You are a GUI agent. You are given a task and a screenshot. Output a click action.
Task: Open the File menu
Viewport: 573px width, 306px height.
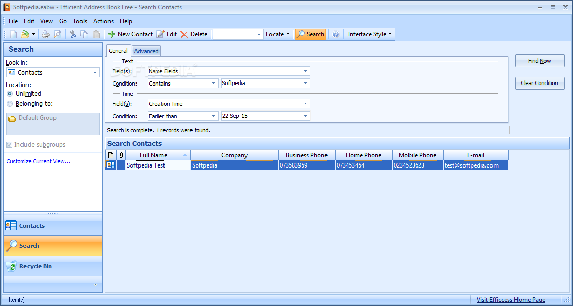click(13, 21)
